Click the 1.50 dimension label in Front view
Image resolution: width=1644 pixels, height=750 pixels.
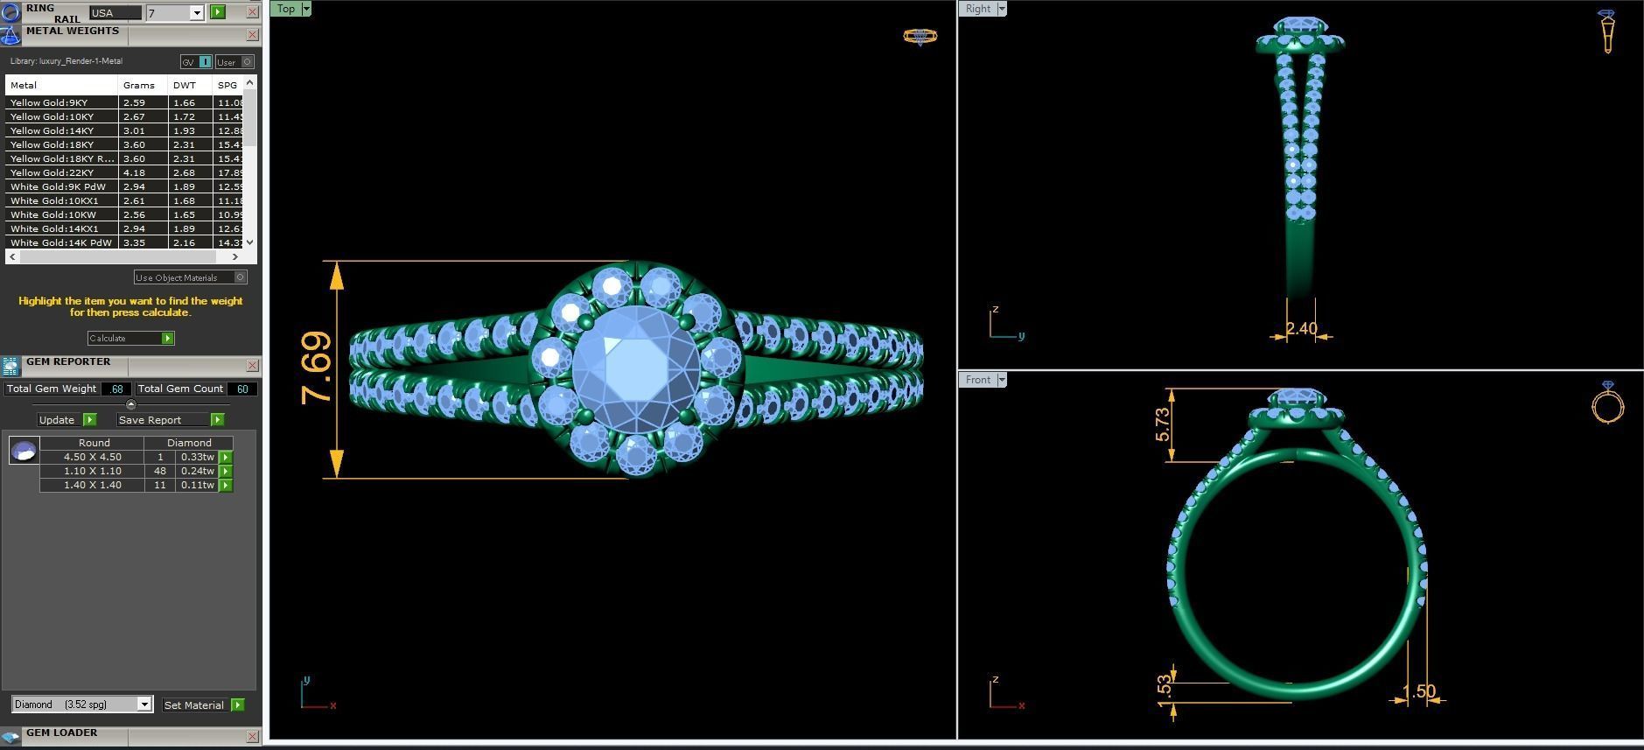(1418, 691)
